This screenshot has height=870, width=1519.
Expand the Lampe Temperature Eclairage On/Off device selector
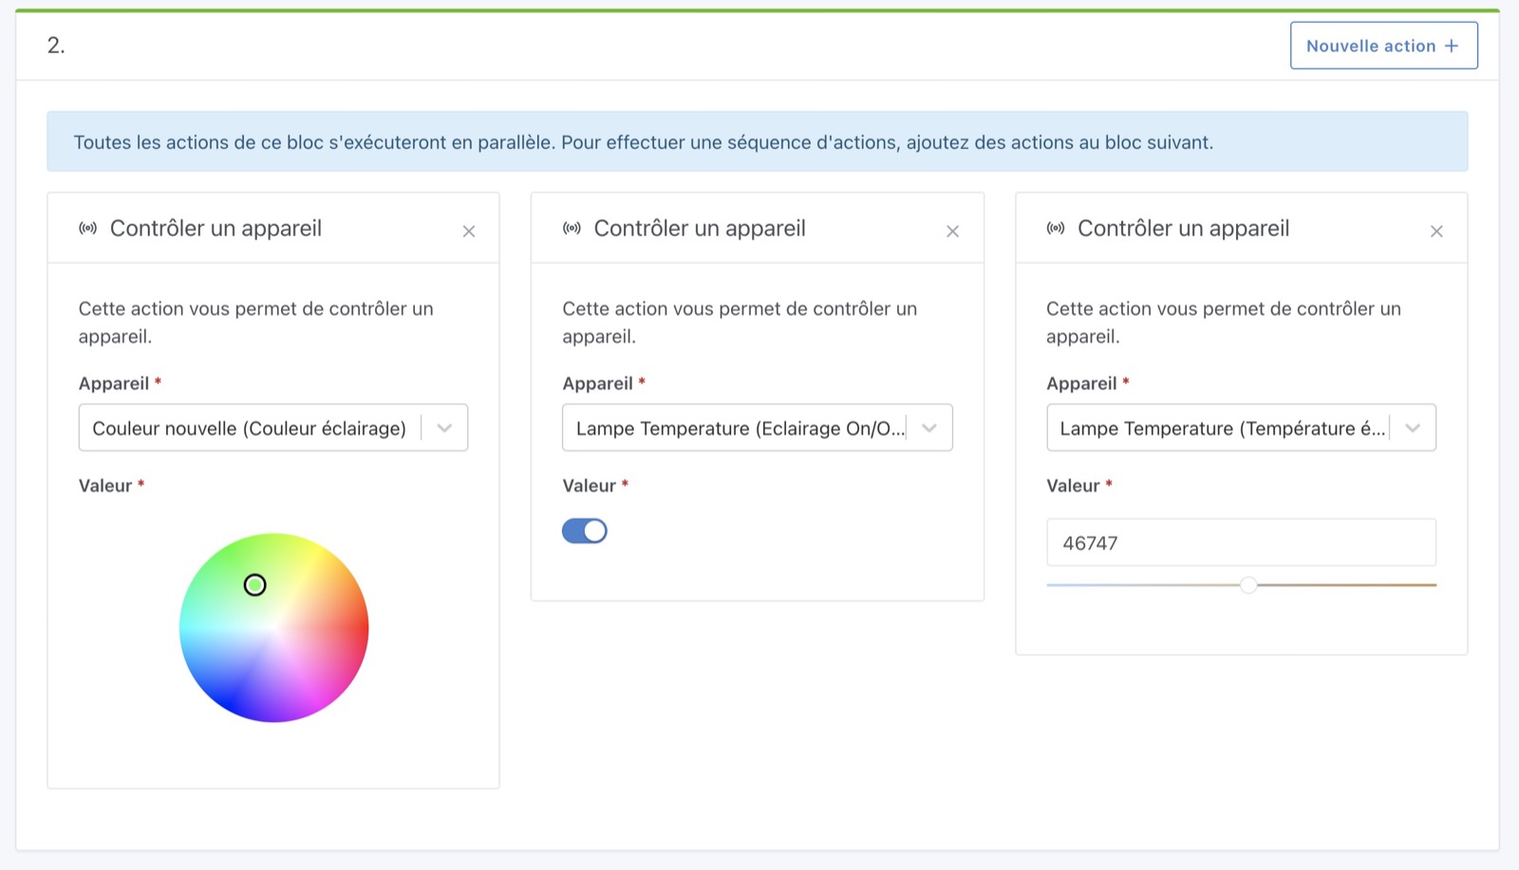tap(928, 428)
